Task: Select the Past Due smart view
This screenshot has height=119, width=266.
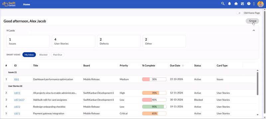Action: click(x=58, y=55)
